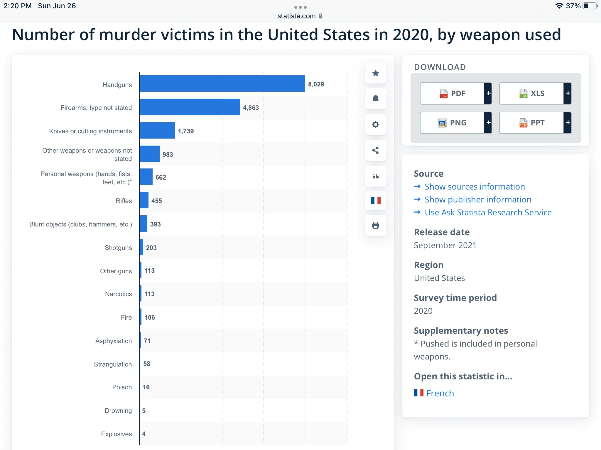Open chart settings gear icon
The height and width of the screenshot is (450, 601).
[x=376, y=125]
